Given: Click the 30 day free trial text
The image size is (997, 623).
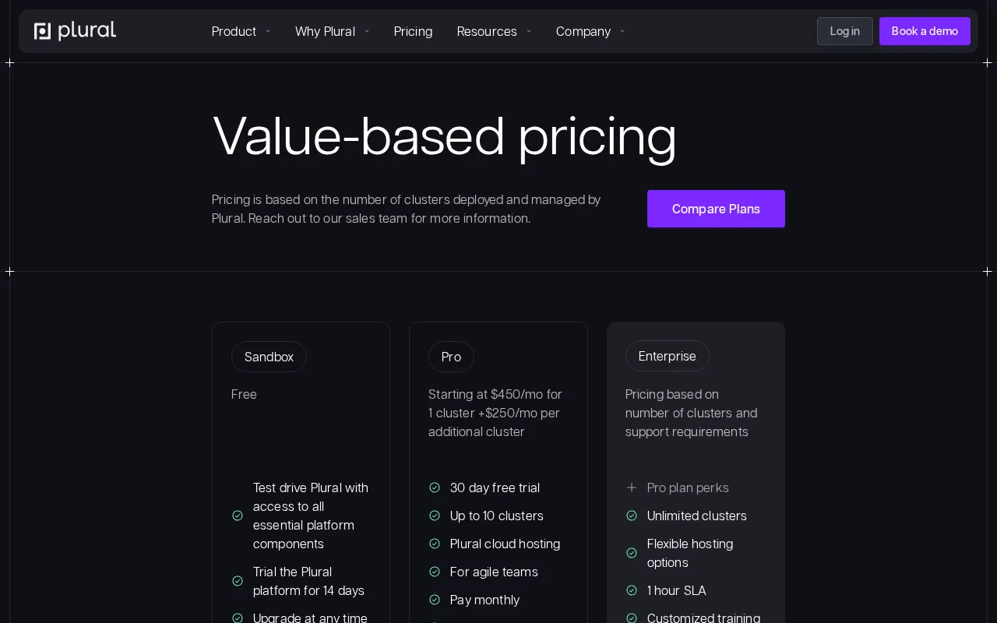Looking at the screenshot, I should [495, 487].
